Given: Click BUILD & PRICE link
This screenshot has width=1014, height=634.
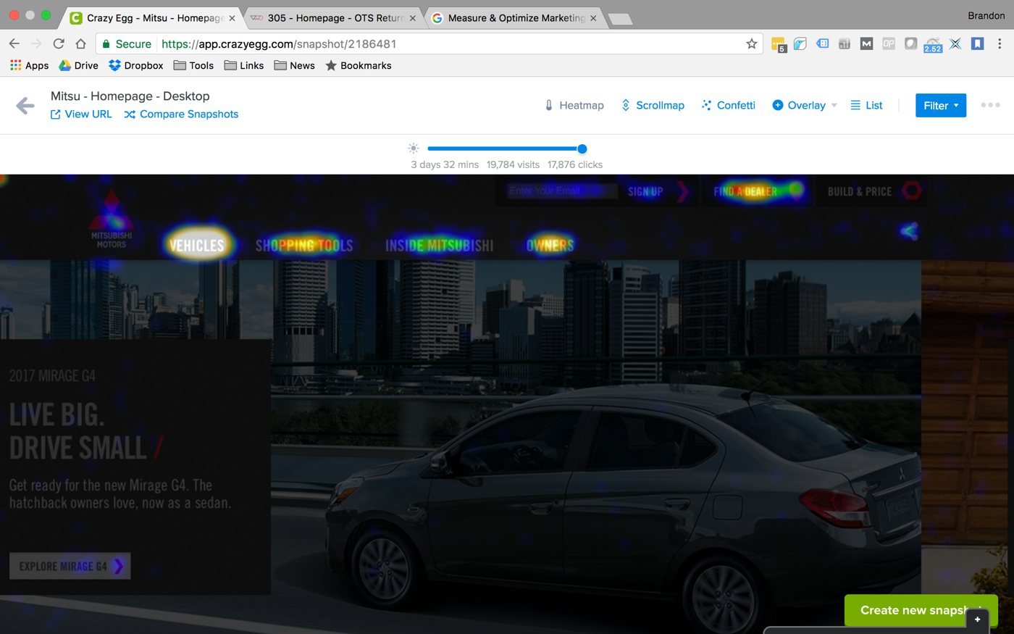Looking at the screenshot, I should [860, 191].
